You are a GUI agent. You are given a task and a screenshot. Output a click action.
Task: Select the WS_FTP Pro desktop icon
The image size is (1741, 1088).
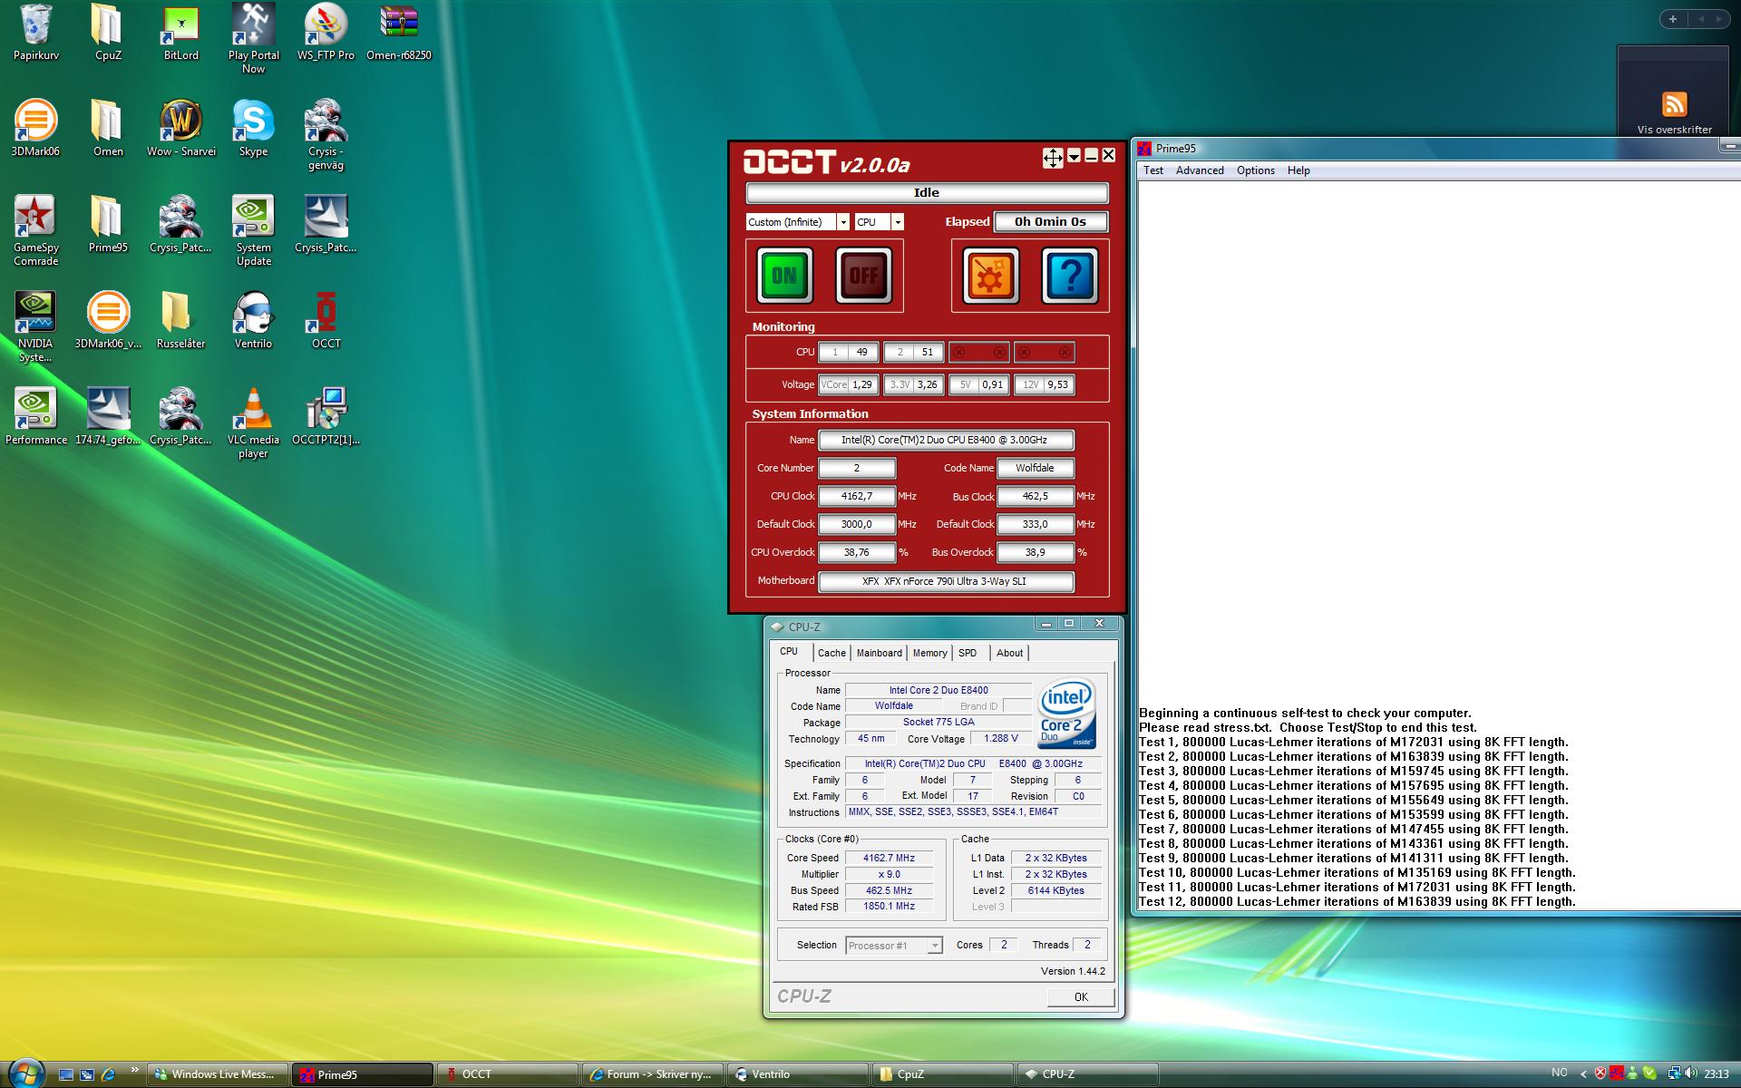coord(326,33)
